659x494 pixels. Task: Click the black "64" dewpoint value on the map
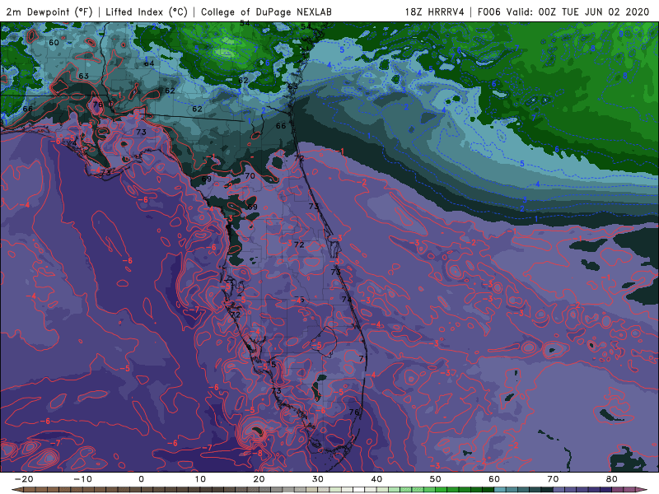point(149,63)
